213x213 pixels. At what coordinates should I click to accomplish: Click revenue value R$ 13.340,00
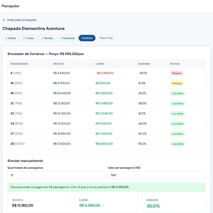(62, 113)
